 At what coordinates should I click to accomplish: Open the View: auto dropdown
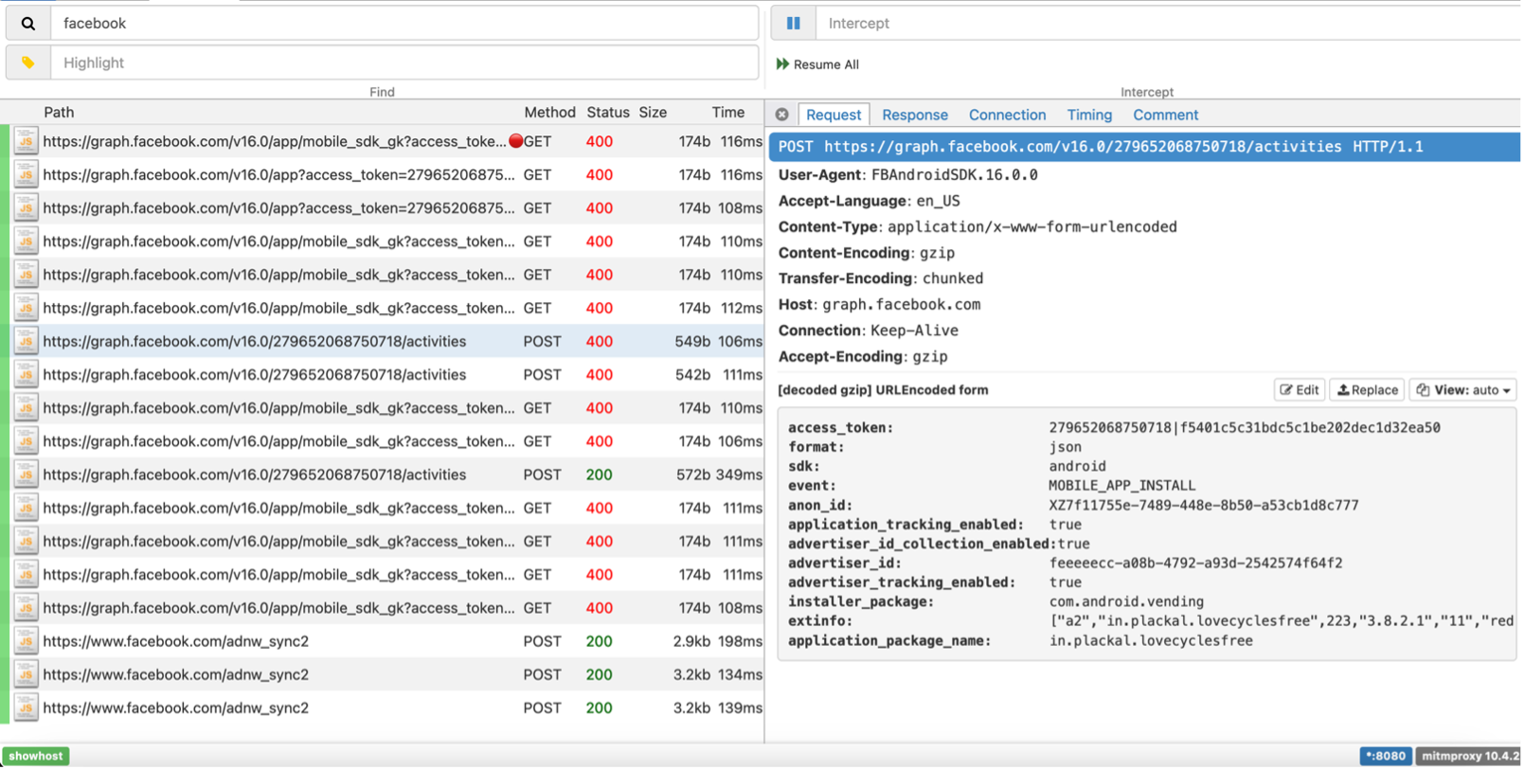pyautogui.click(x=1463, y=390)
